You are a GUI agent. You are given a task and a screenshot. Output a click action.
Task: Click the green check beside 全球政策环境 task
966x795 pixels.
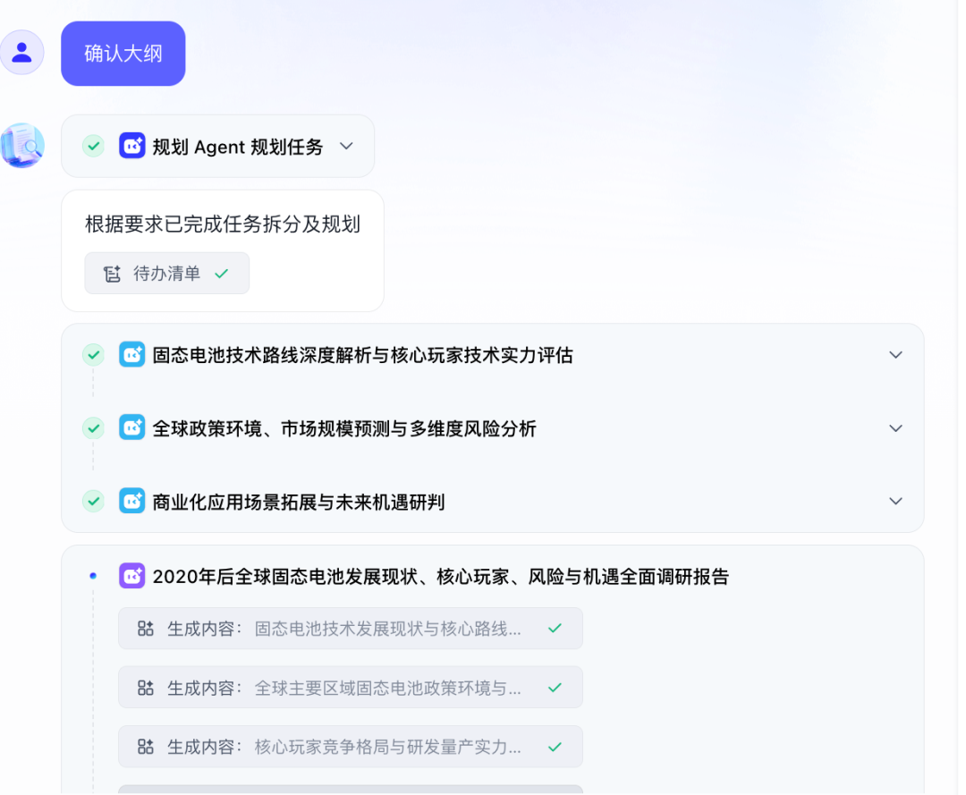pyautogui.click(x=93, y=428)
